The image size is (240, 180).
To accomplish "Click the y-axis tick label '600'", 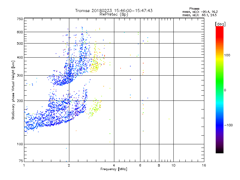I will (20, 32).
